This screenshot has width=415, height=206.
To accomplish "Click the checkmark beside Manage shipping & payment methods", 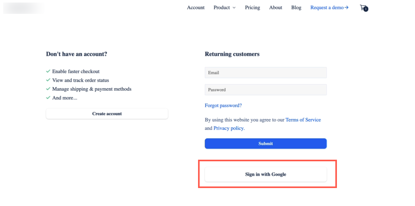I will tap(48, 89).
